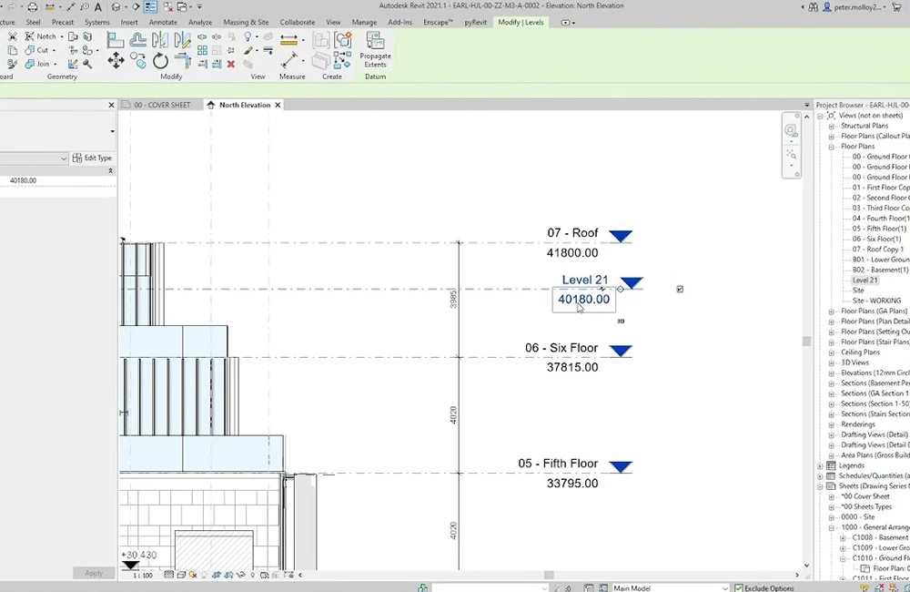Click the red Delete X icon
Screen dimensions: 910x592
231,64
